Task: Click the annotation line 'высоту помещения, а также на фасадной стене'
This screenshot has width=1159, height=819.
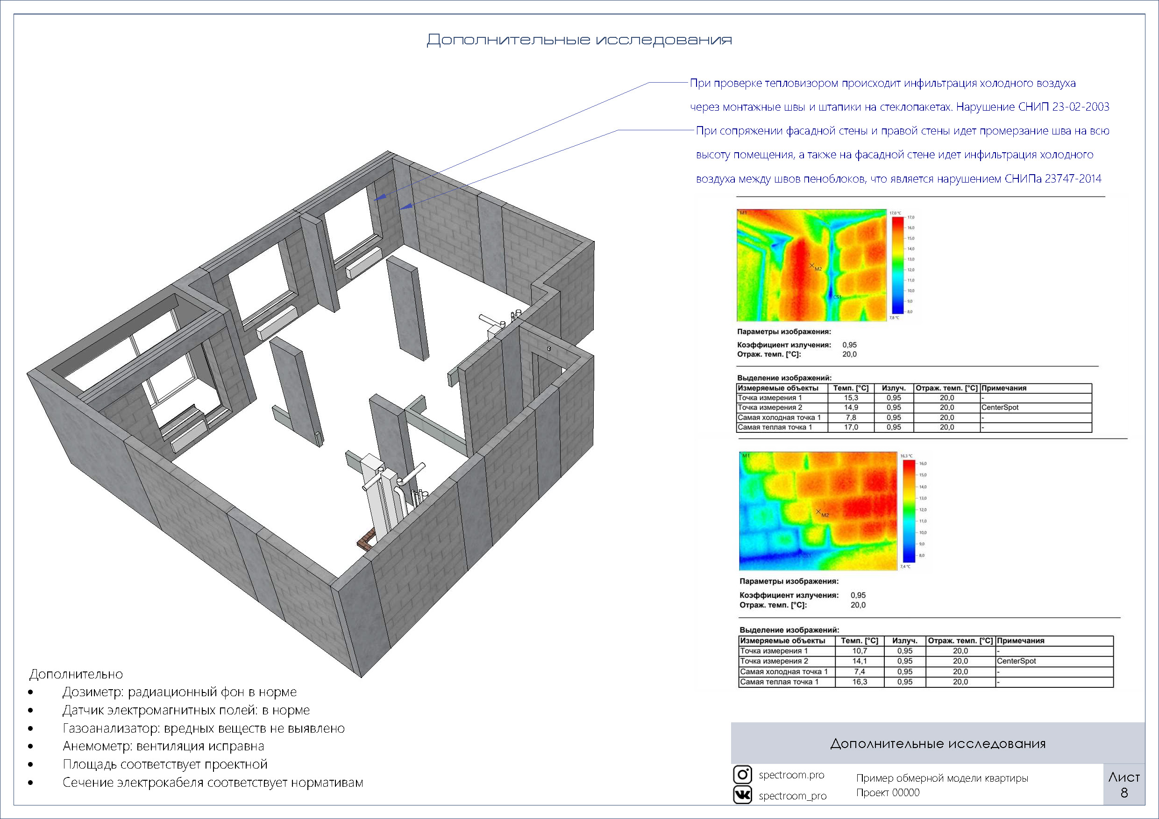Action: coord(895,155)
